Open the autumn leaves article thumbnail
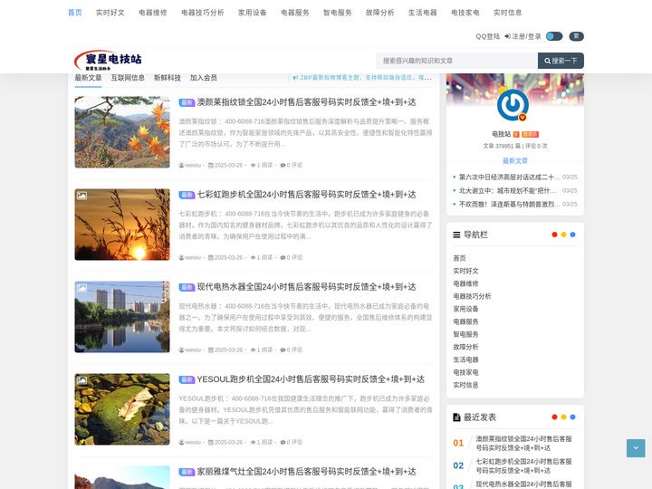Screen dimensions: 652x489 [x=122, y=132]
